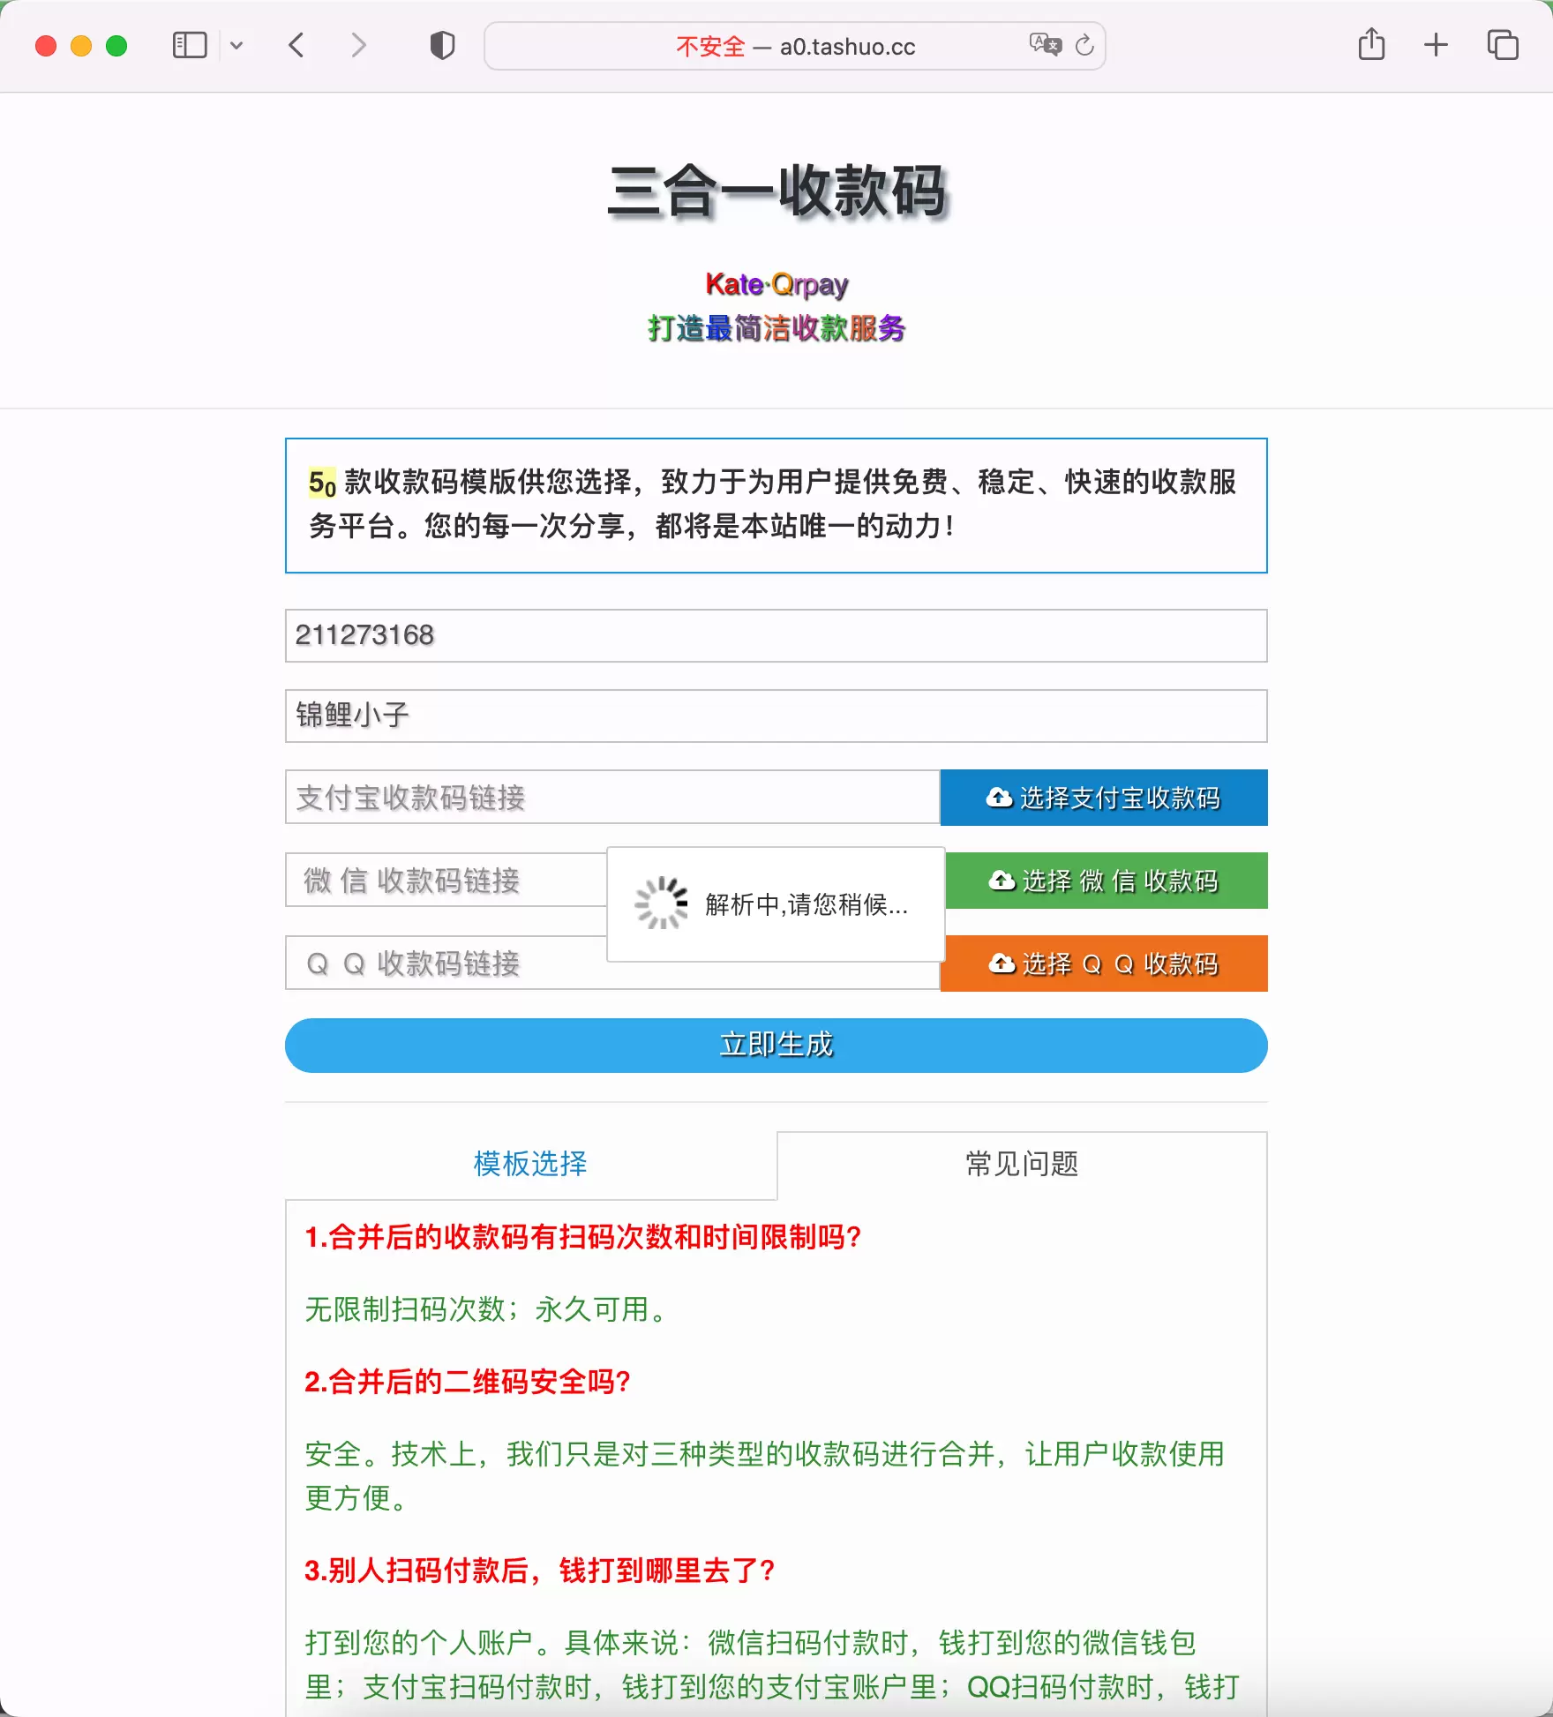Screen dimensions: 1553x1717
Task: Open a new tab with plus icon
Action: coord(1436,45)
